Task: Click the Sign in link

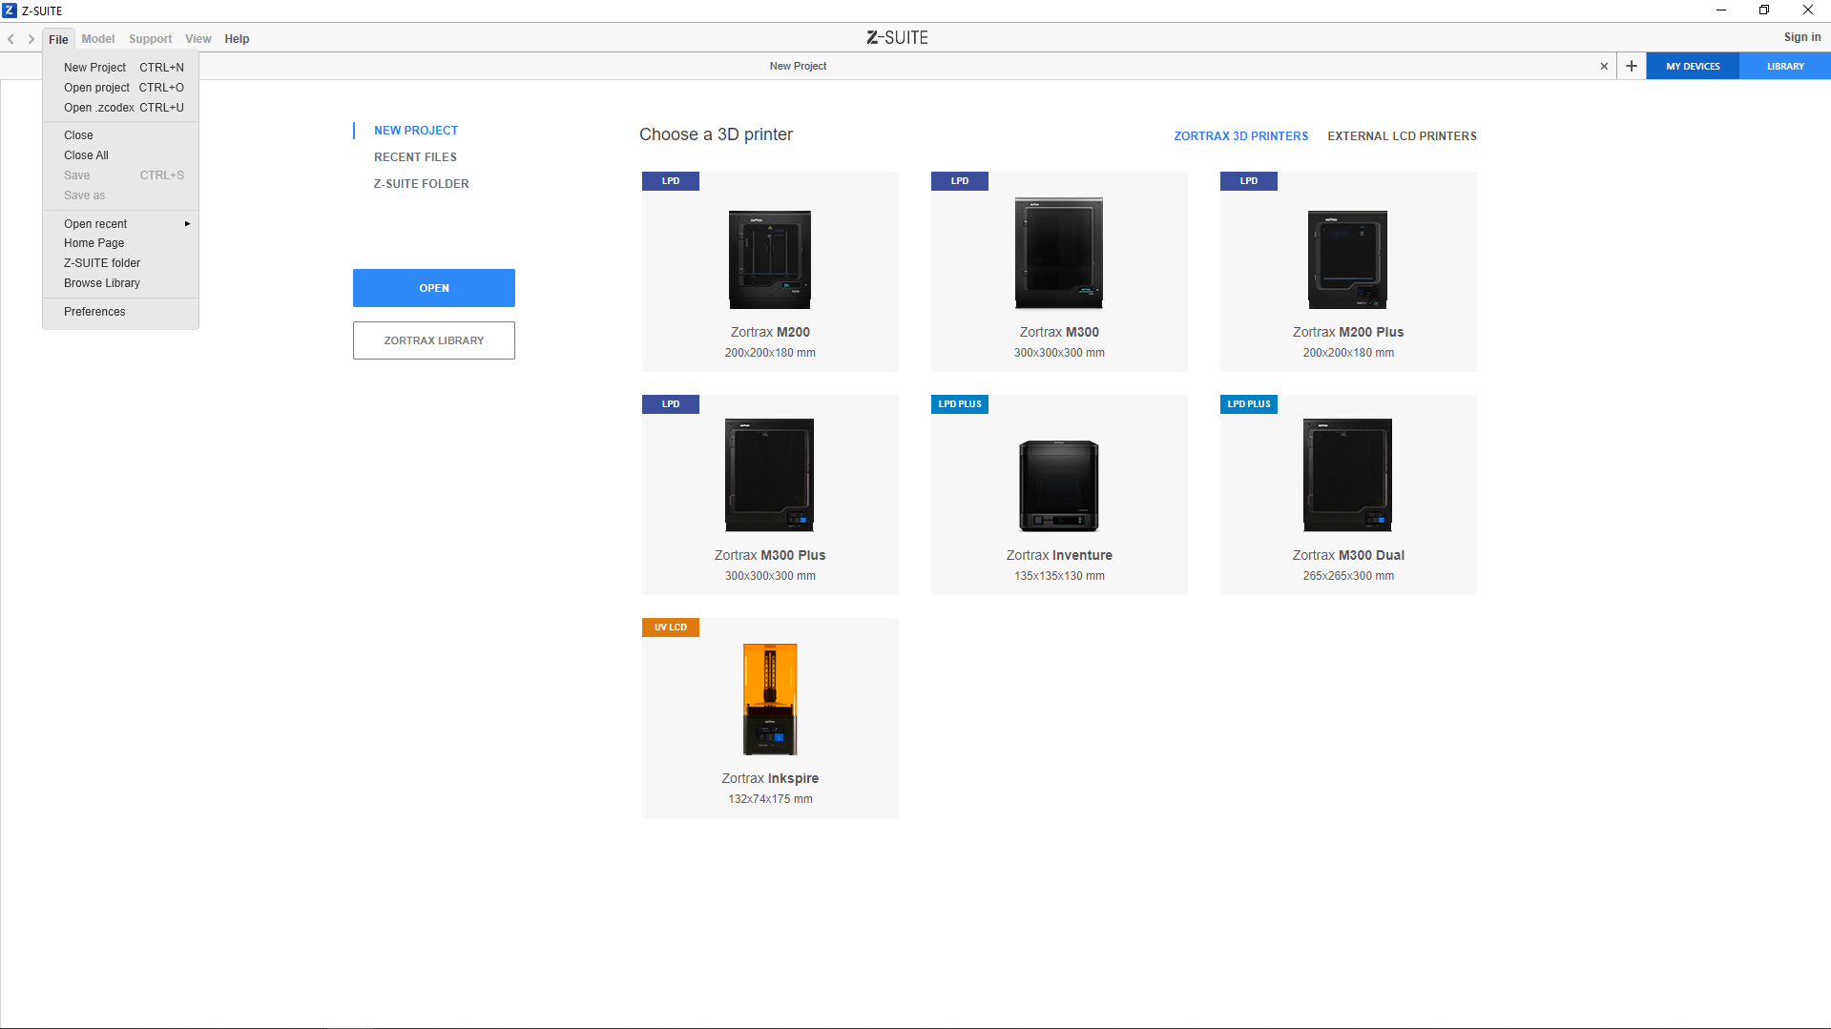Action: (1801, 37)
